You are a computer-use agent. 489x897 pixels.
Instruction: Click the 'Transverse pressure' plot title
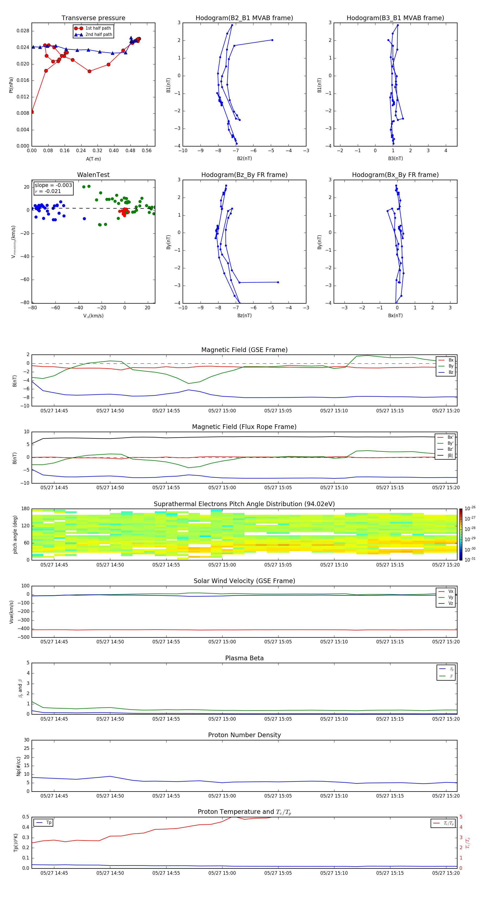[x=93, y=18]
